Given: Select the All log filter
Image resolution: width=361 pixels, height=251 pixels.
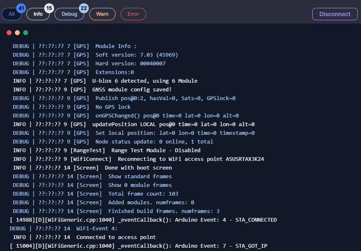Looking at the screenshot, I should pyautogui.click(x=12, y=14).
